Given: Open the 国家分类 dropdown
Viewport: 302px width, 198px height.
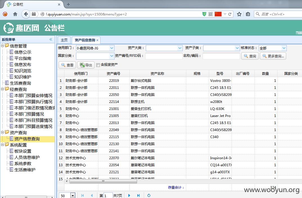Looking at the screenshot, I should point(111,56).
